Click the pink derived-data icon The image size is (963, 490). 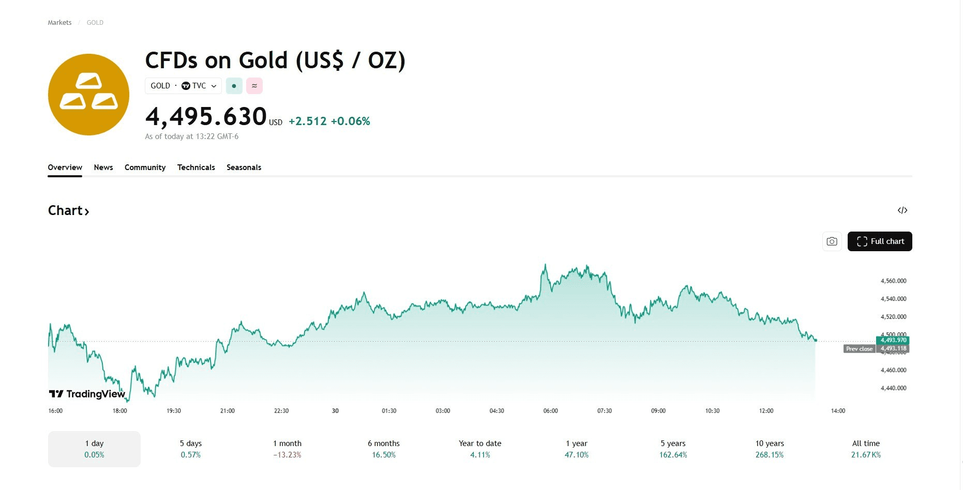tap(254, 86)
